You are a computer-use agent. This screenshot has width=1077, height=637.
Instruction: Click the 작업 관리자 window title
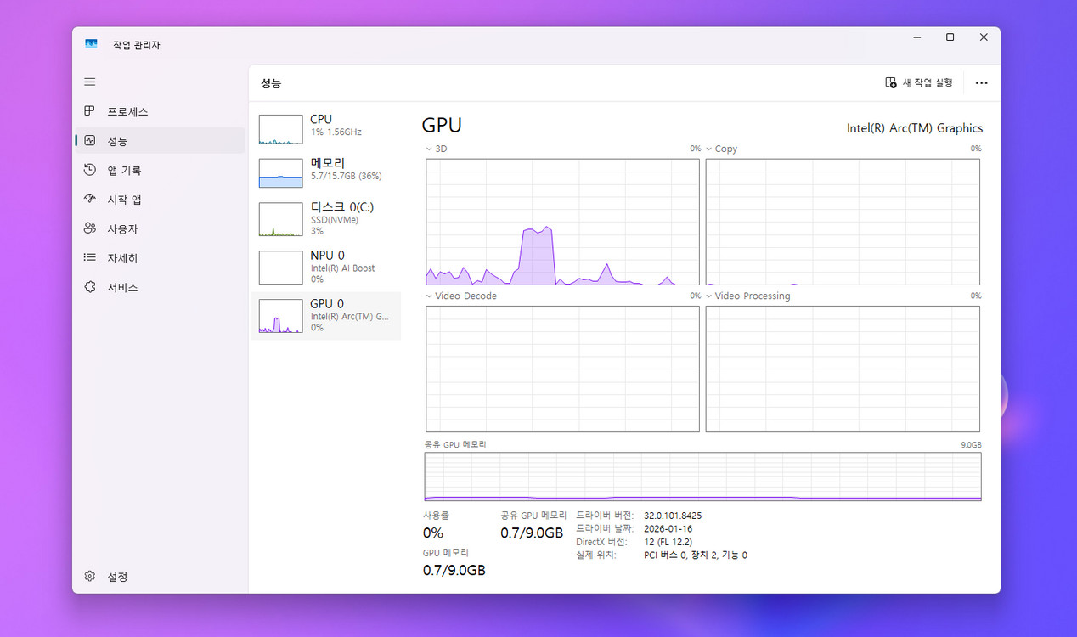coord(137,45)
